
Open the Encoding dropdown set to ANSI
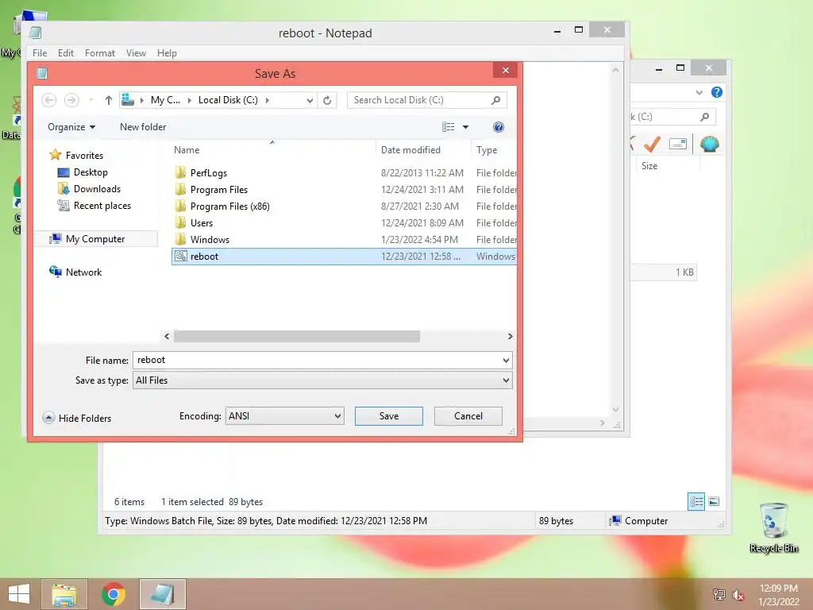coord(285,416)
